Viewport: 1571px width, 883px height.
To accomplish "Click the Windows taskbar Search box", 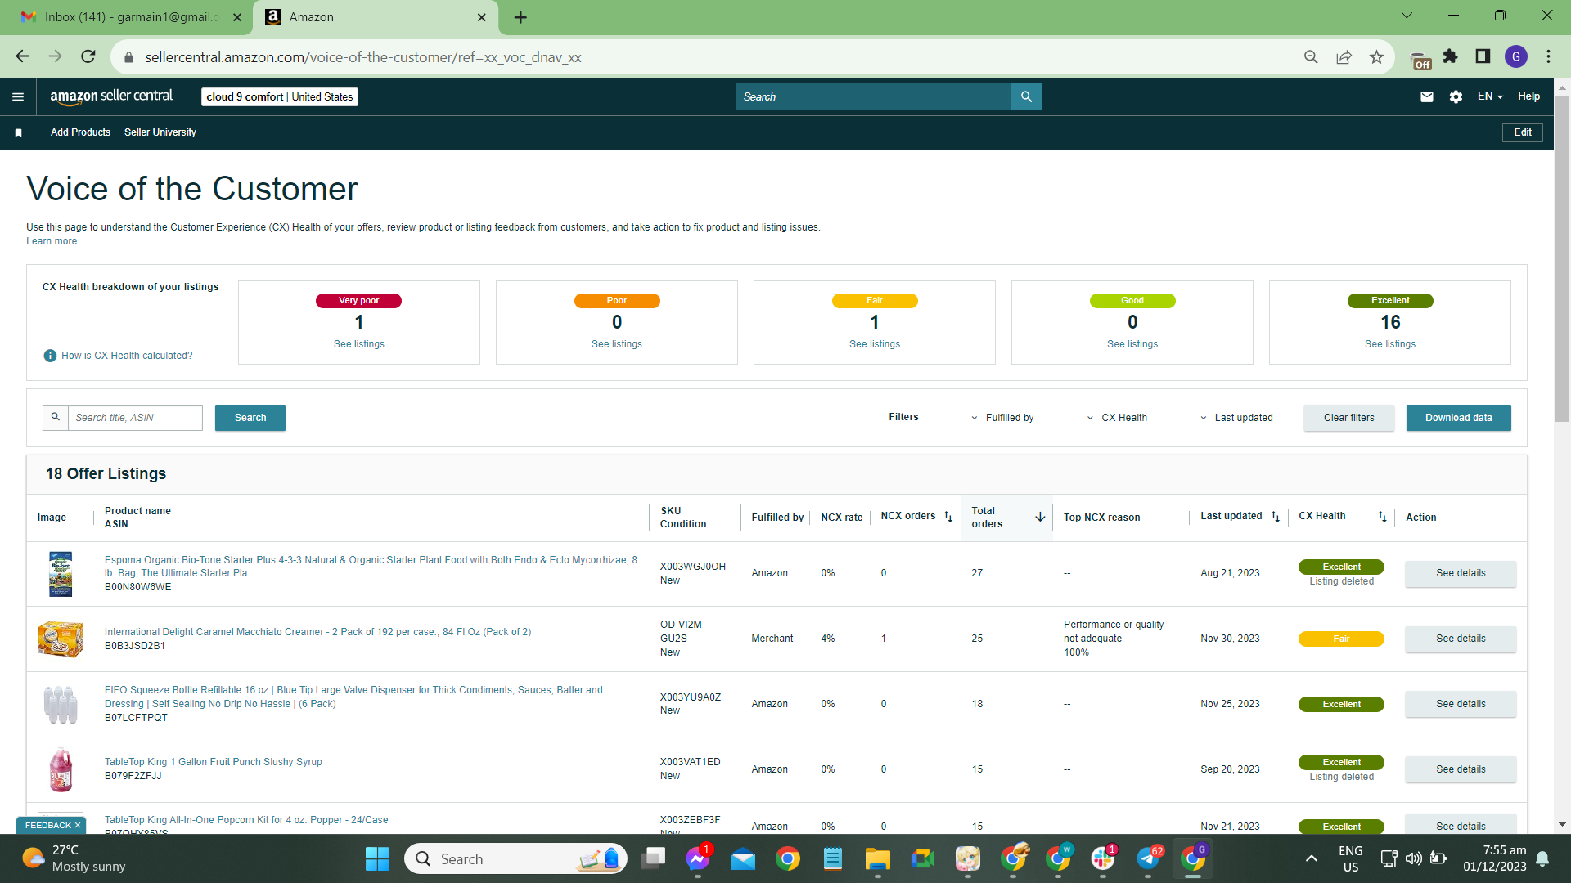I will pyautogui.click(x=515, y=858).
